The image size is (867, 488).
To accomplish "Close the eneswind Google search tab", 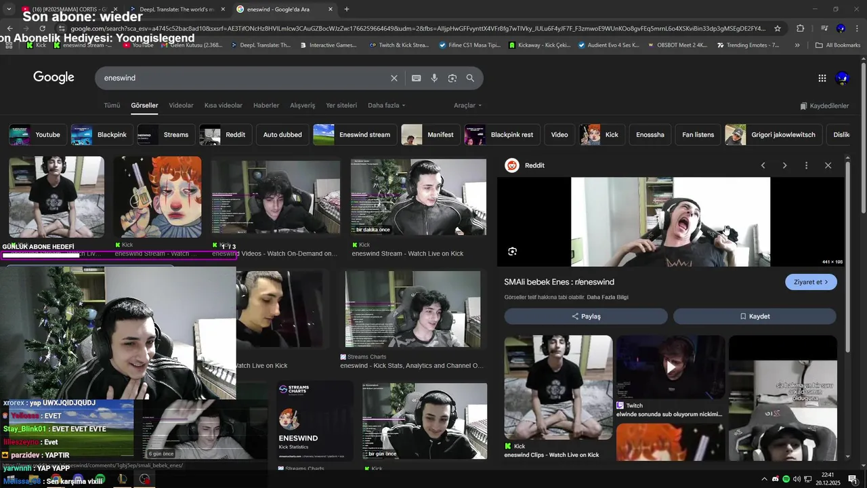I will (330, 9).
